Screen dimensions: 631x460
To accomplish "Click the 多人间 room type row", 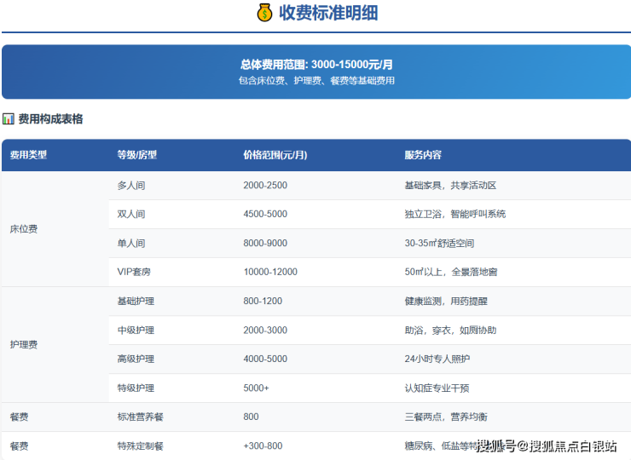I will coord(131,186).
